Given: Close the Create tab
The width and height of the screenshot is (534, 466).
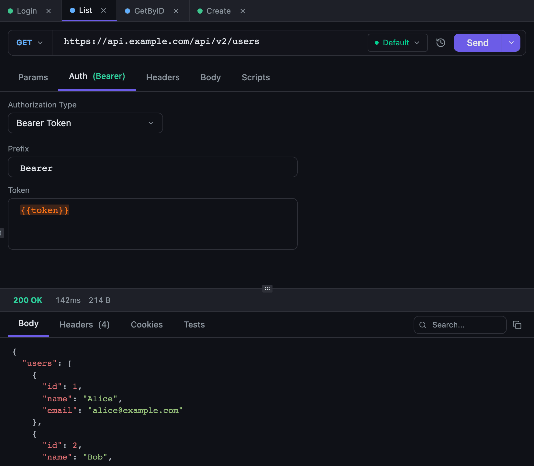Looking at the screenshot, I should click(x=243, y=11).
